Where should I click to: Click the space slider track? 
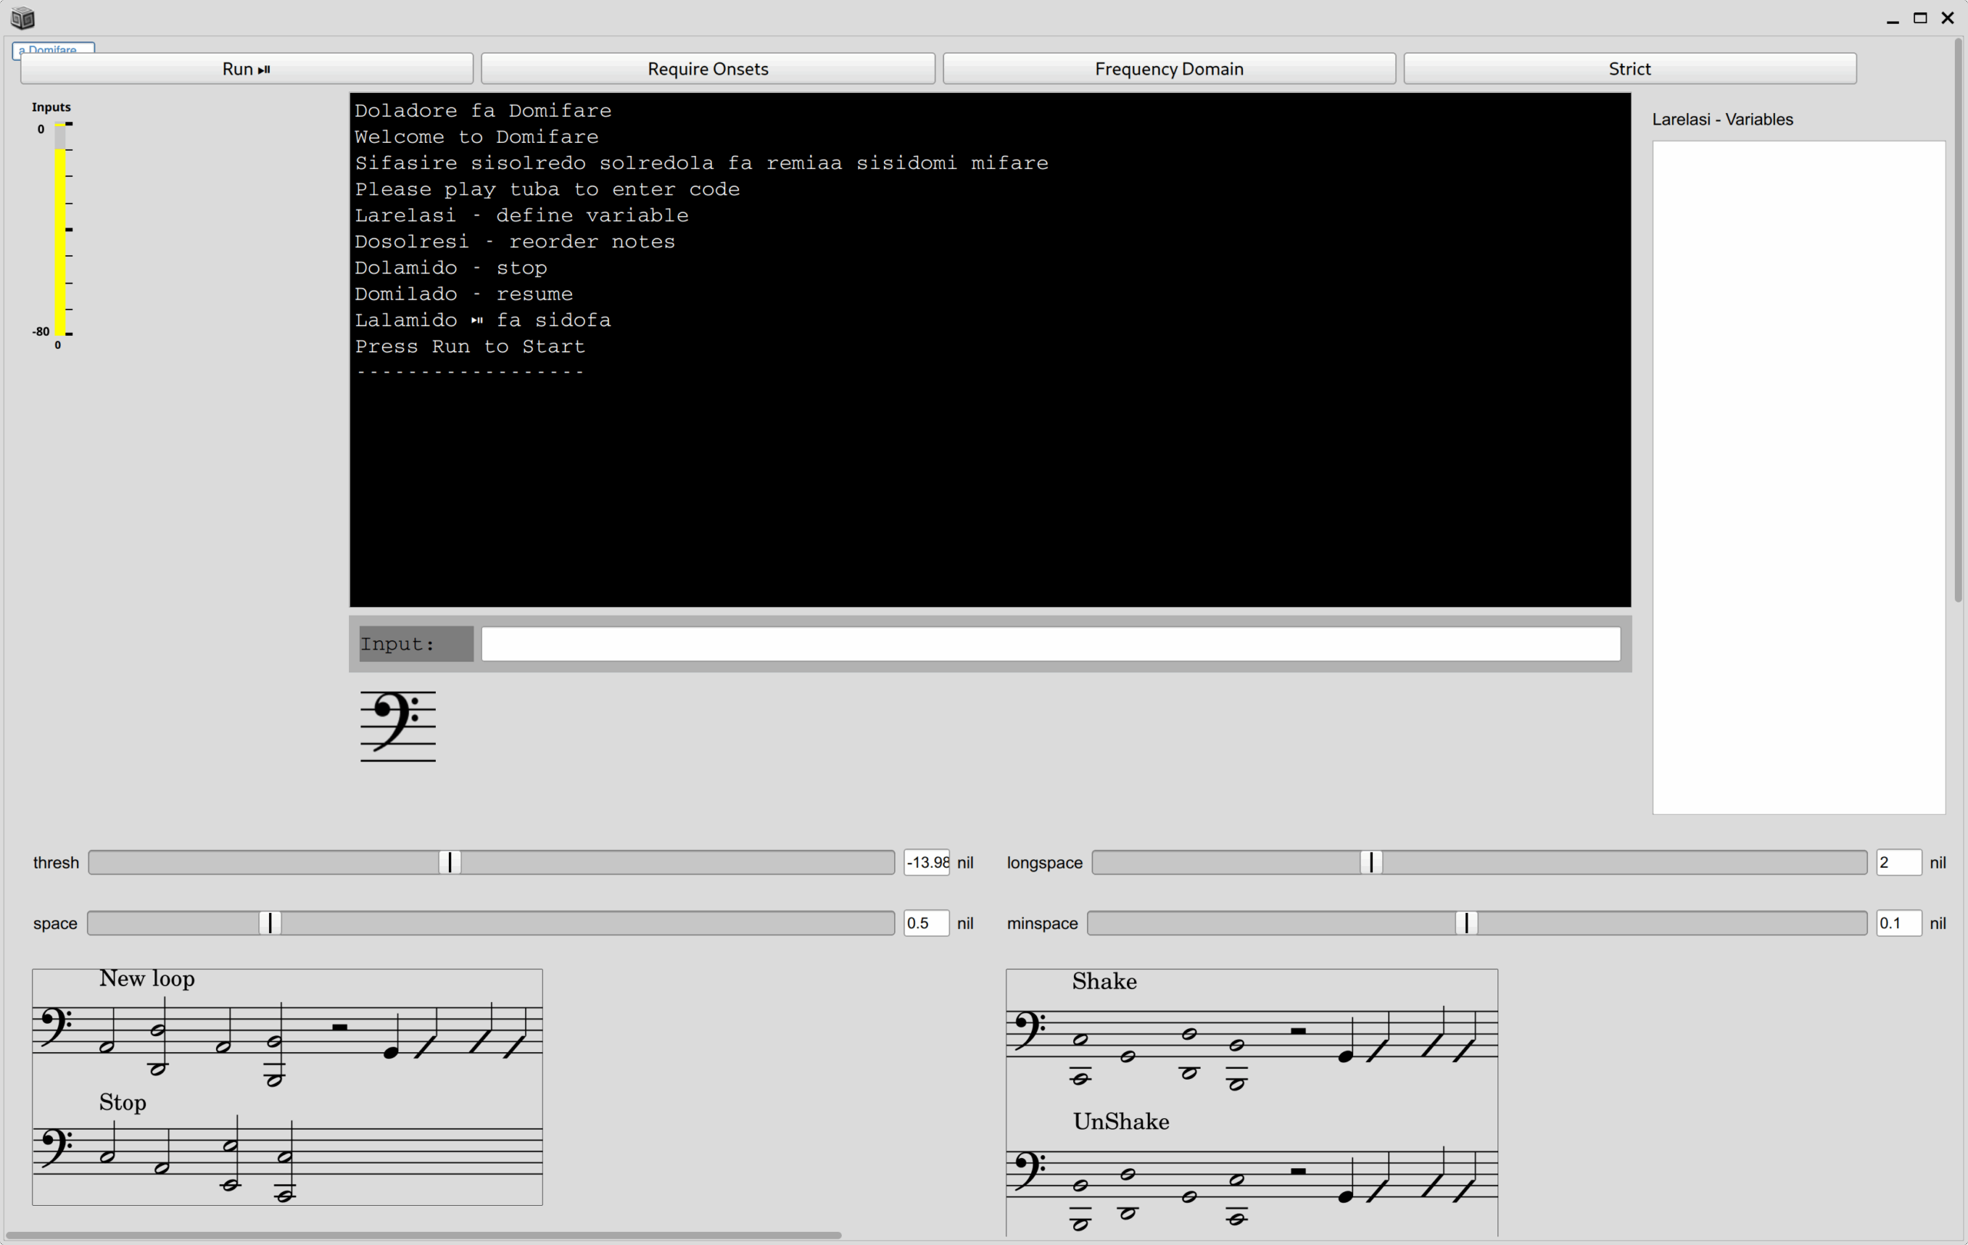[491, 923]
